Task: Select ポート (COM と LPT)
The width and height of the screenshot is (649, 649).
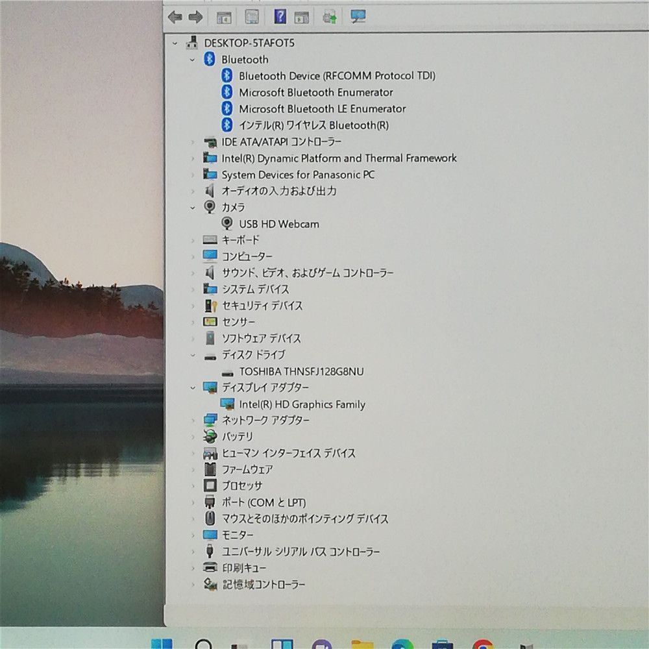Action: (264, 502)
